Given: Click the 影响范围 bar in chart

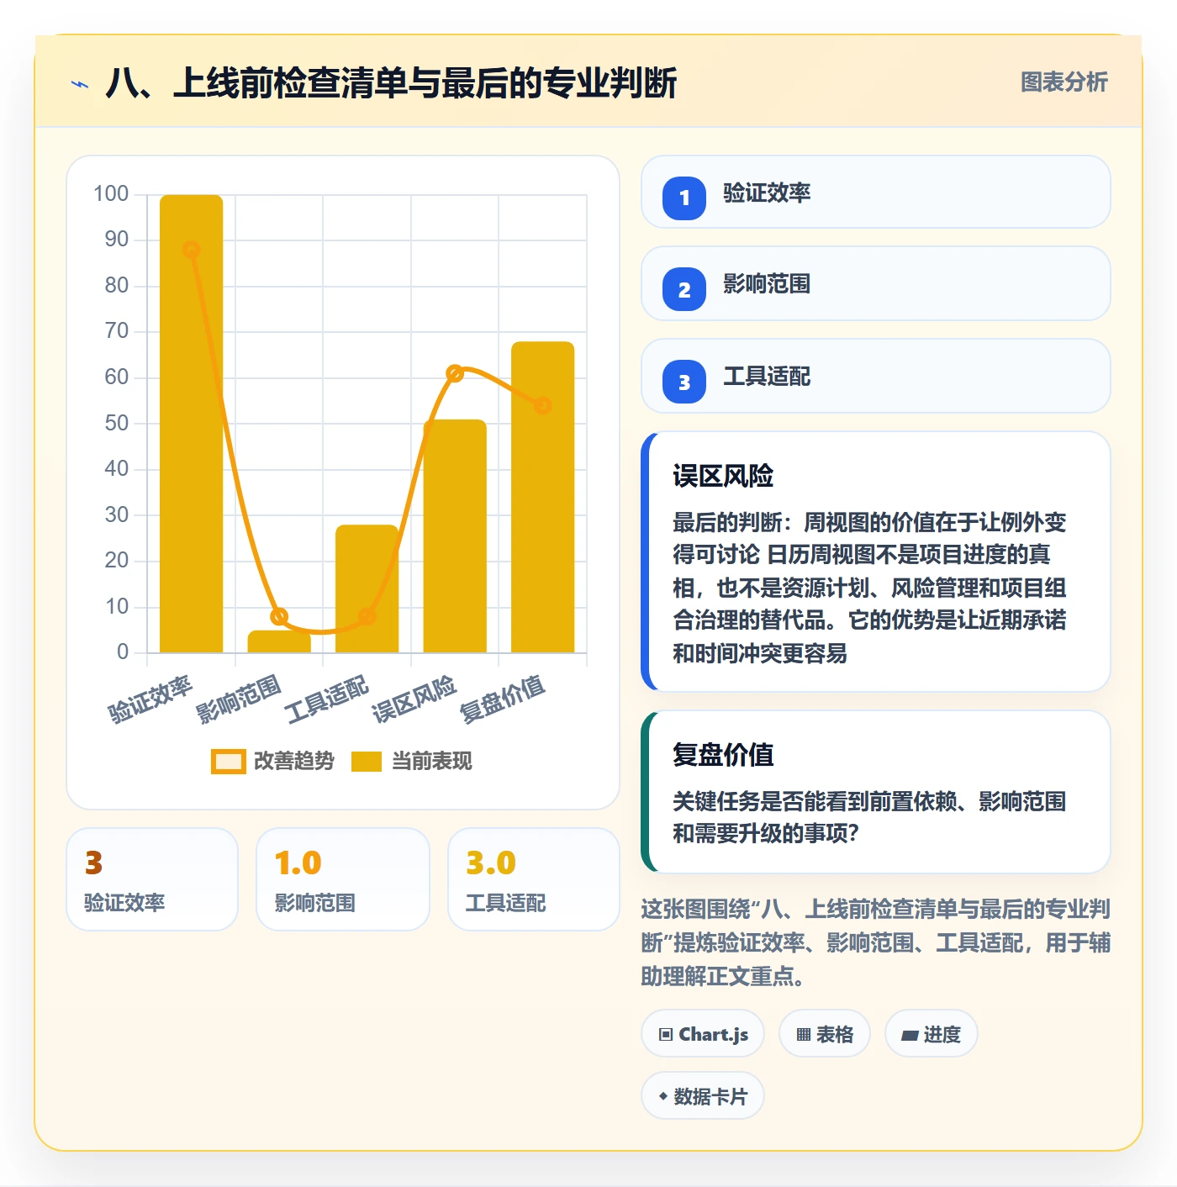Looking at the screenshot, I should (x=279, y=641).
